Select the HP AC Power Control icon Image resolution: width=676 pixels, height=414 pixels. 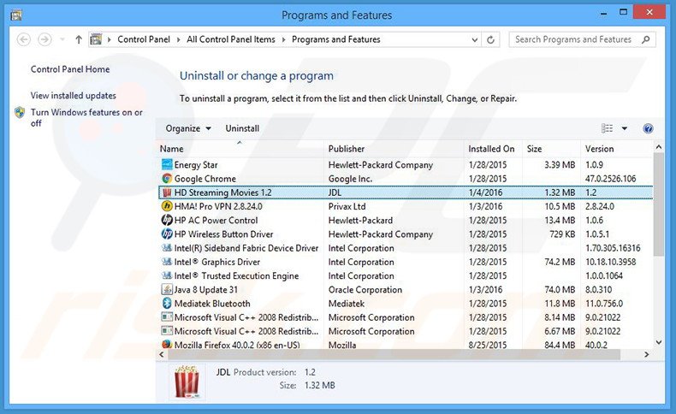point(167,220)
